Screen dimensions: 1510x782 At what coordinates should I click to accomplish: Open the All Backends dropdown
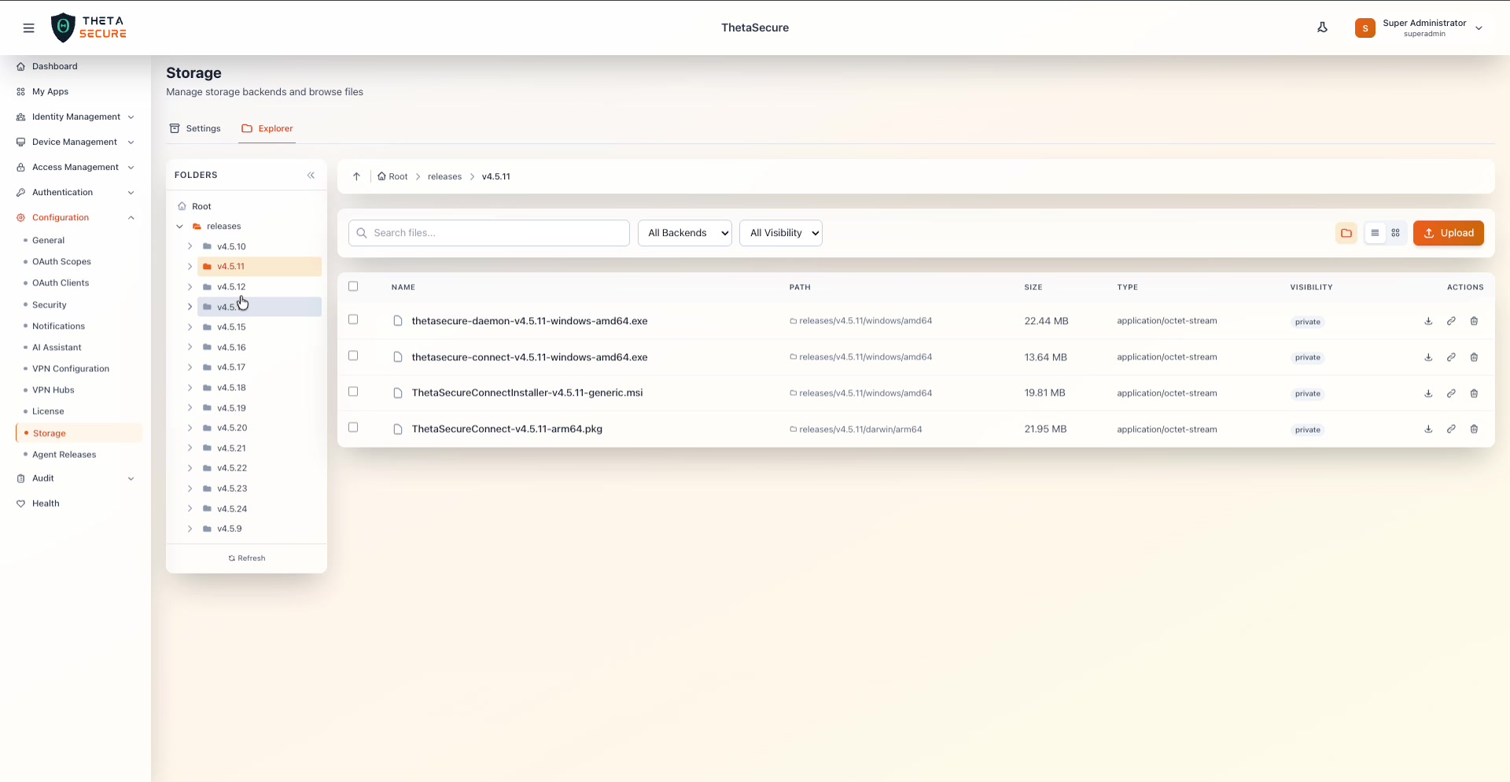[x=684, y=233]
